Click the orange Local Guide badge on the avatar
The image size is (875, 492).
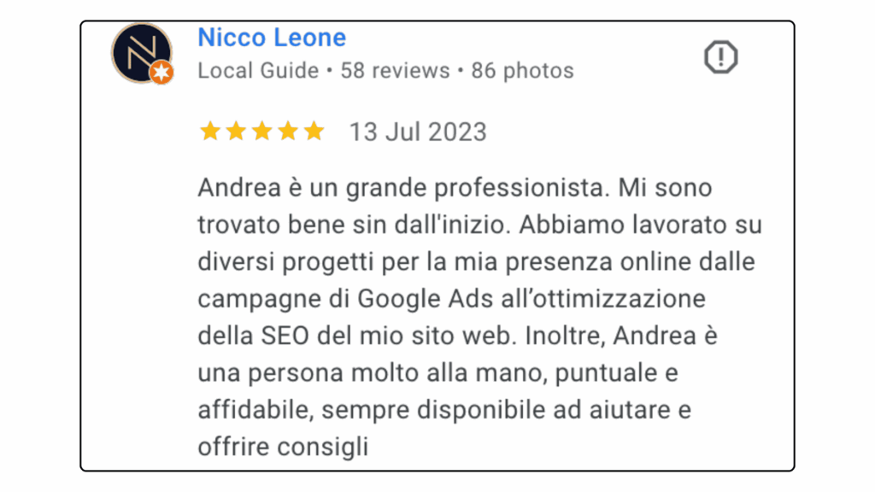[161, 72]
